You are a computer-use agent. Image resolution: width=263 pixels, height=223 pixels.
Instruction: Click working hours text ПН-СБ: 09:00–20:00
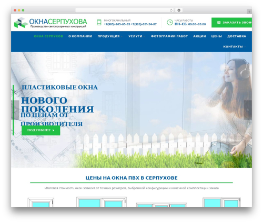(190, 24)
